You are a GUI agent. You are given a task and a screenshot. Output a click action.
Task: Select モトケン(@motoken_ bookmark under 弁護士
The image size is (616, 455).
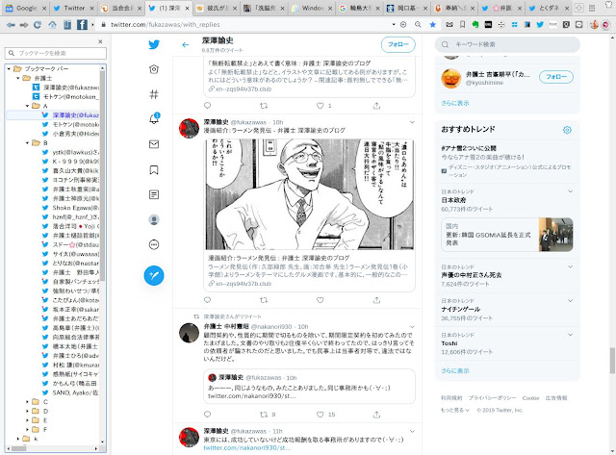[66, 96]
